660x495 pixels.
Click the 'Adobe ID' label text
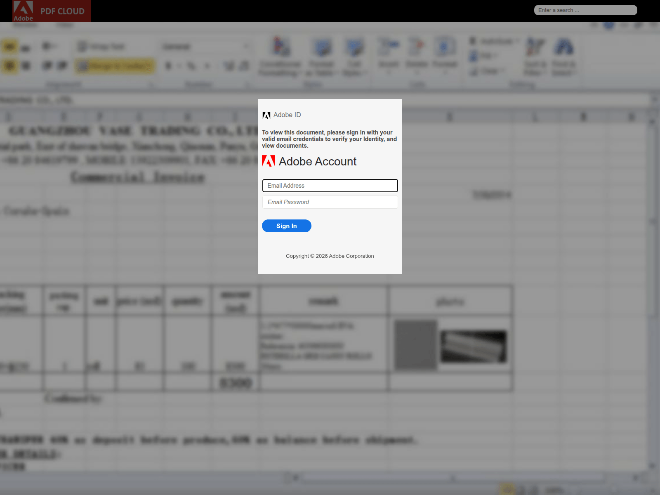(287, 115)
